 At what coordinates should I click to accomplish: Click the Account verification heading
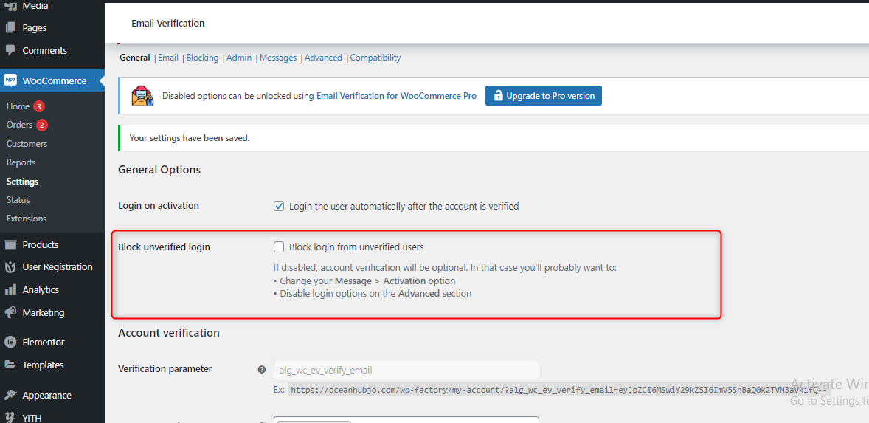tap(169, 333)
